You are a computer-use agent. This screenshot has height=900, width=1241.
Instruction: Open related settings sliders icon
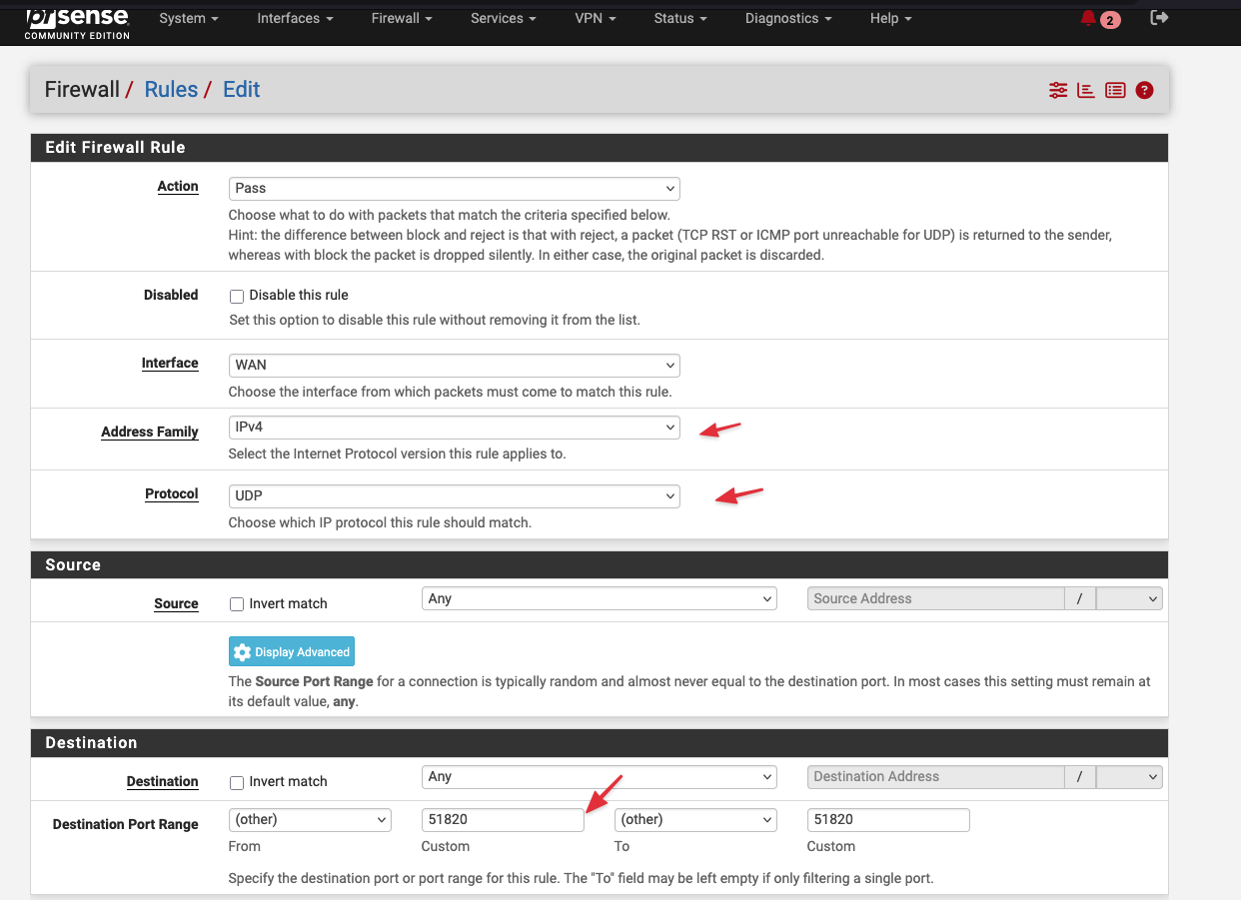[1058, 90]
